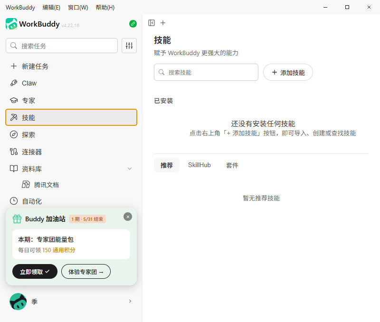
Task: Click the 专家 graduation cap icon
Action: coord(14,100)
